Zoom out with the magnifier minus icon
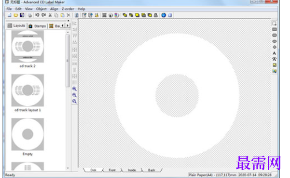This screenshot has height=178, width=290. point(74,95)
